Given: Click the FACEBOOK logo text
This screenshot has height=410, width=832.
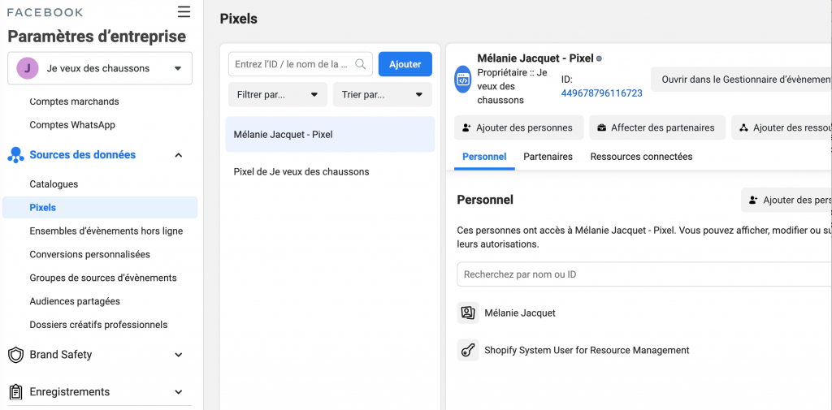Looking at the screenshot, I should coord(45,12).
